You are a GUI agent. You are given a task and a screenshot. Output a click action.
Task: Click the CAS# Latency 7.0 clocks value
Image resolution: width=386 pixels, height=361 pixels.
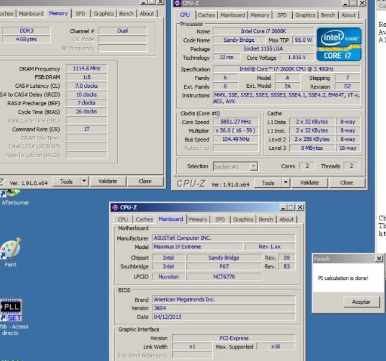(x=87, y=86)
